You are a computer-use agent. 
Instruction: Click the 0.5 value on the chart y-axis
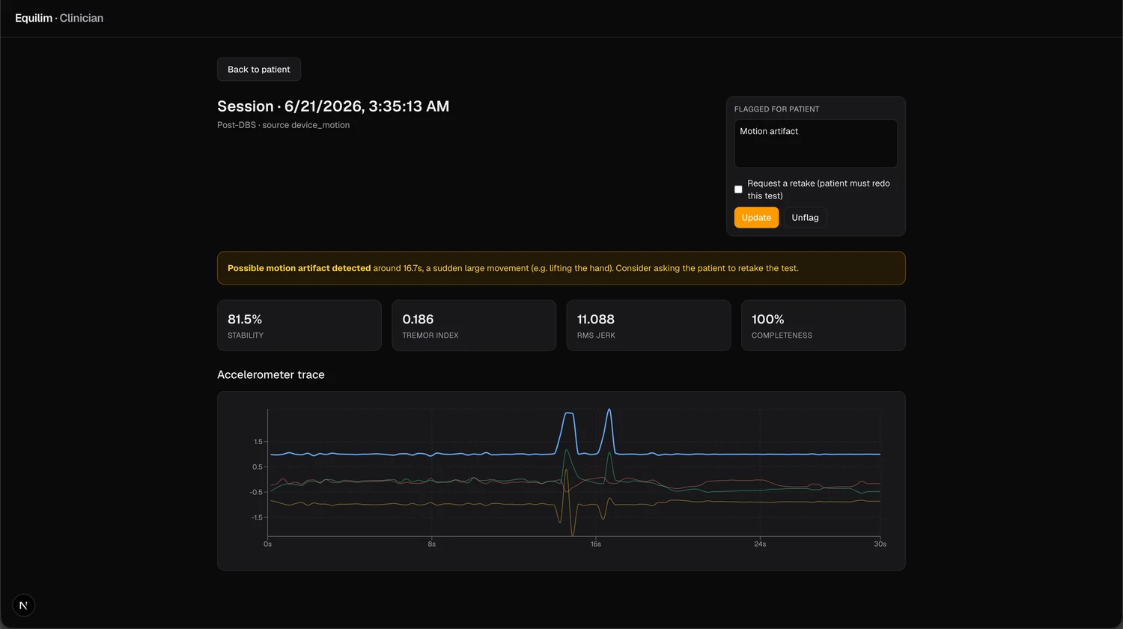click(258, 467)
